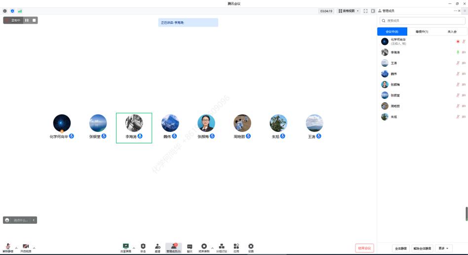The image size is (468, 255).
Task: Click the search members (搜索成员) field
Action: [x=422, y=20]
